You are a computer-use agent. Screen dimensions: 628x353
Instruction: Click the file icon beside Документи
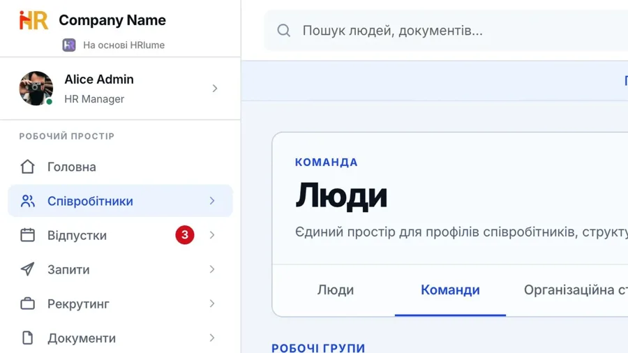[x=28, y=338]
